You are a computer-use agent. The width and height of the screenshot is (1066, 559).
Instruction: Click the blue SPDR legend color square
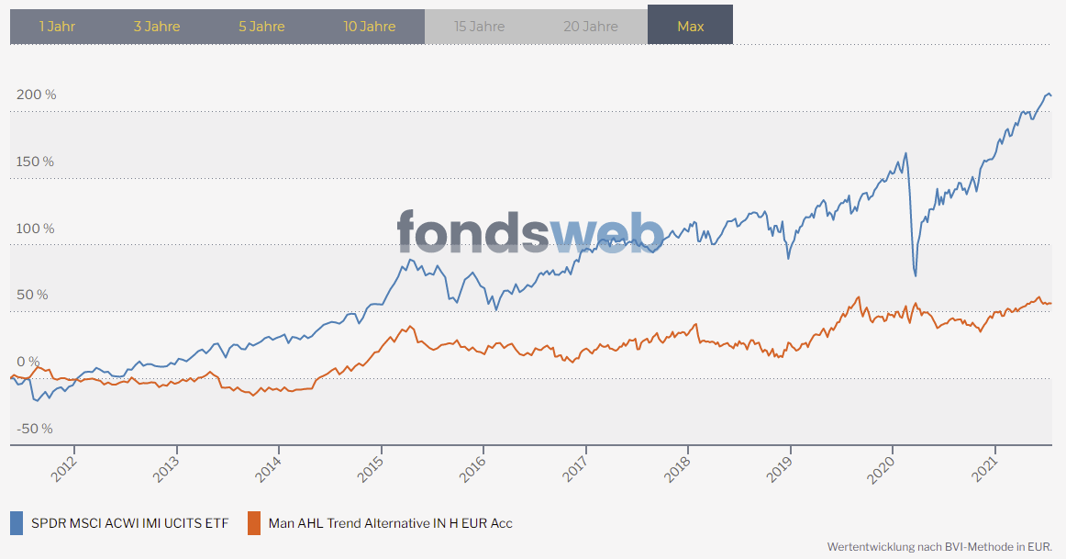[17, 523]
